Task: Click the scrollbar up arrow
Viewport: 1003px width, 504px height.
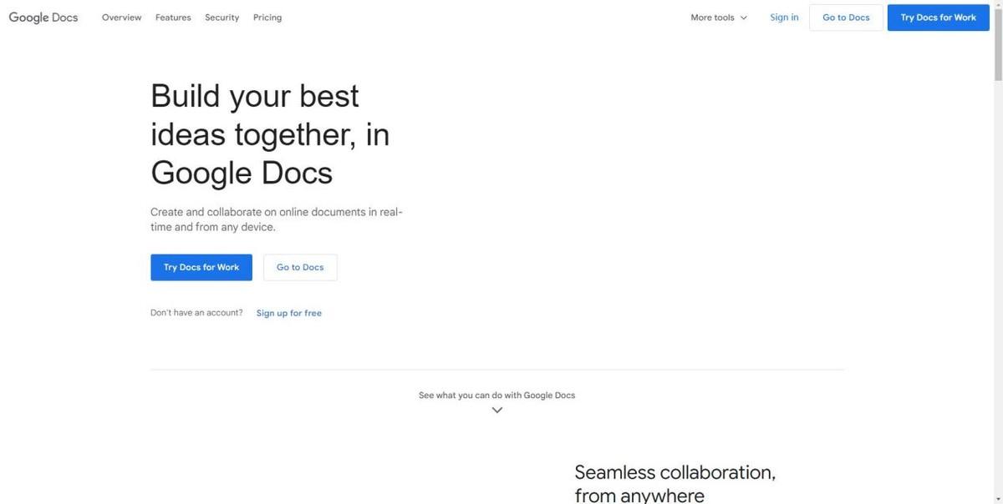Action: [998, 5]
